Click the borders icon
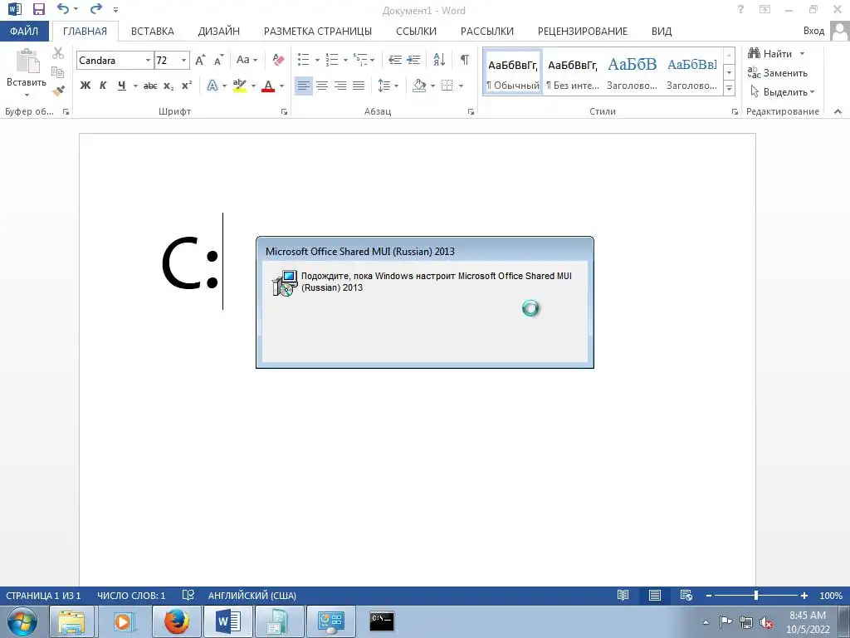The image size is (850, 638). pyautogui.click(x=447, y=86)
